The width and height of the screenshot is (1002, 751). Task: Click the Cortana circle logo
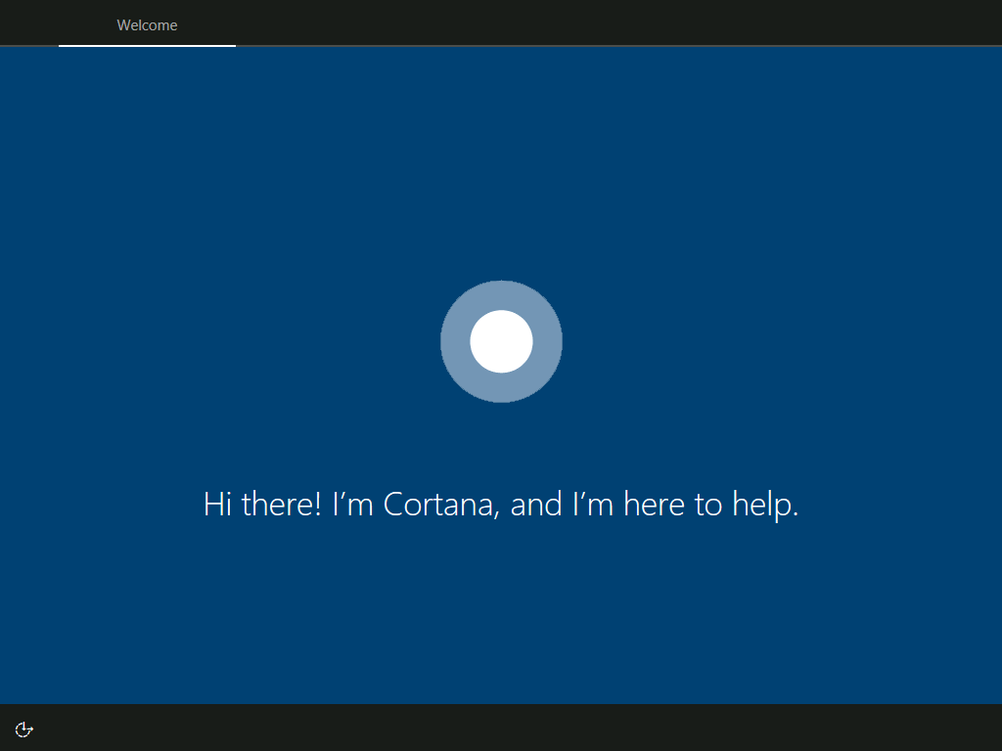tap(501, 341)
